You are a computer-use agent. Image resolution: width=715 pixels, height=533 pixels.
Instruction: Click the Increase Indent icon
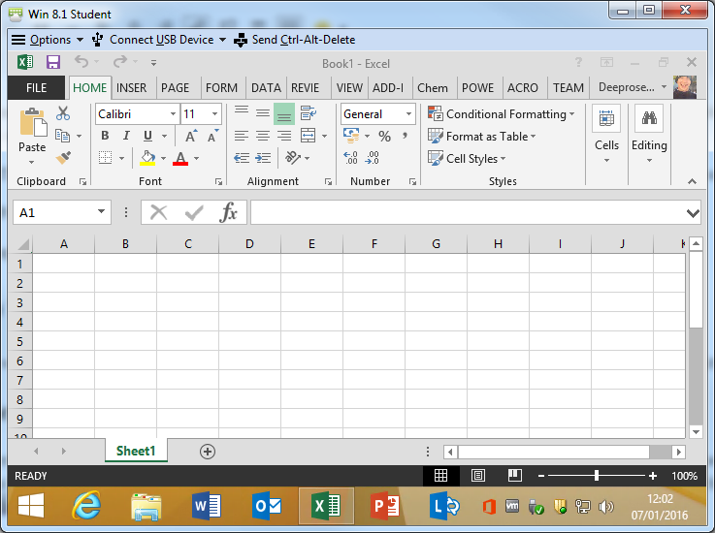[x=263, y=158]
